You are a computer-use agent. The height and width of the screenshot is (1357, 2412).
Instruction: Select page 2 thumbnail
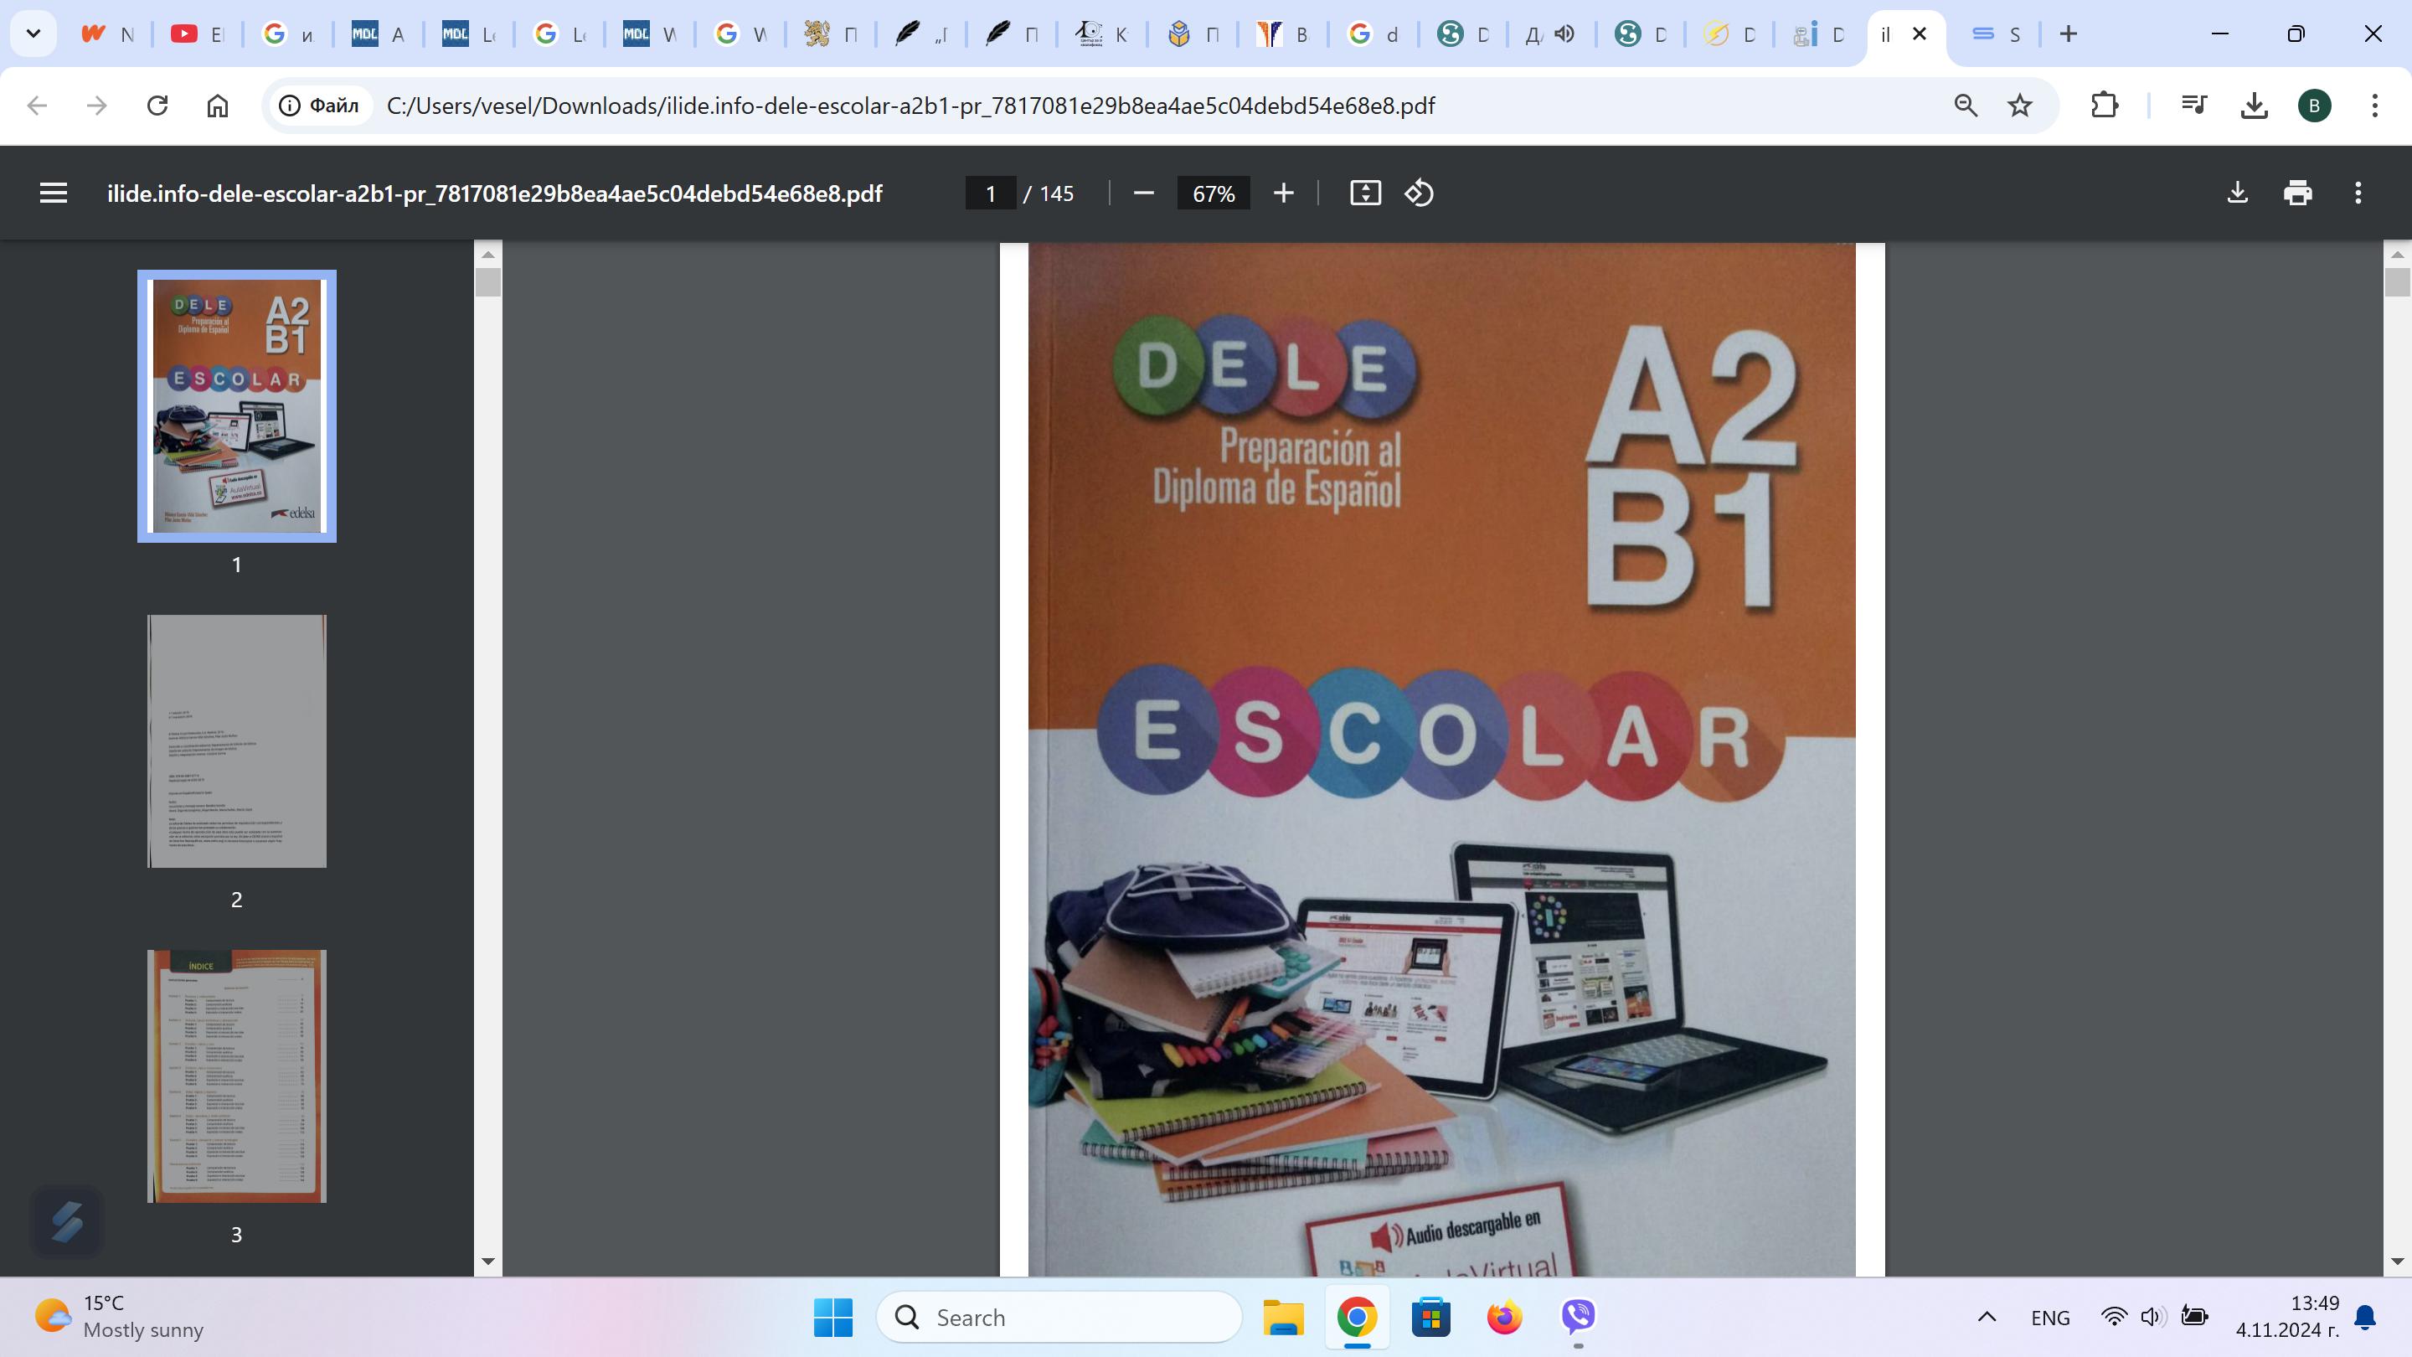[x=237, y=740]
